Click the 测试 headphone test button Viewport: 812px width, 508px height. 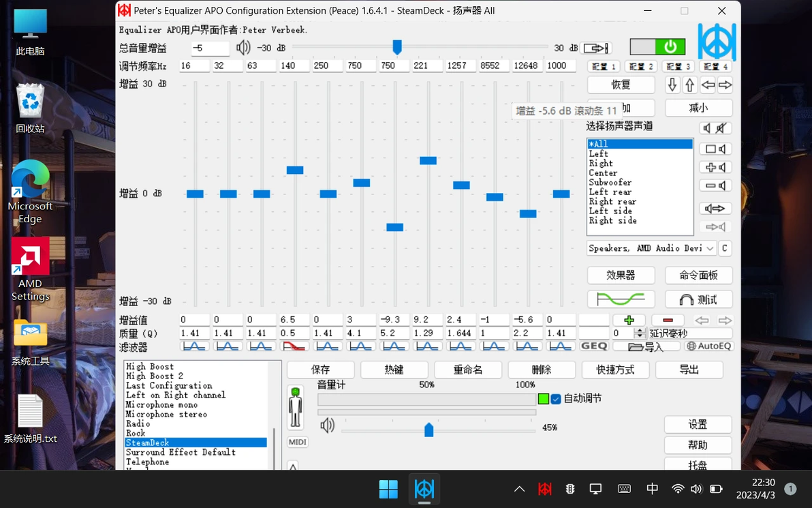click(699, 299)
